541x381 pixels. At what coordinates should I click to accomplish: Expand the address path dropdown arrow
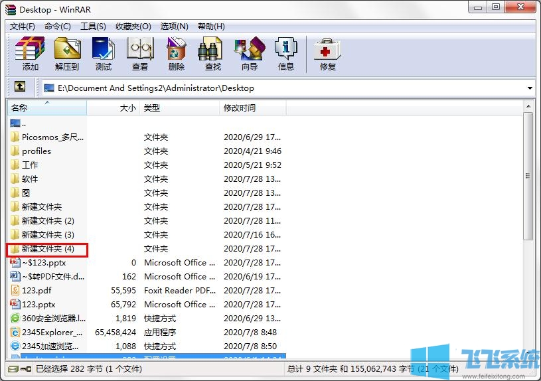tap(530, 88)
